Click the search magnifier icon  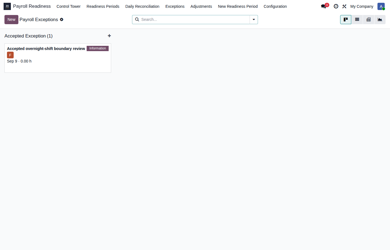pos(137,19)
